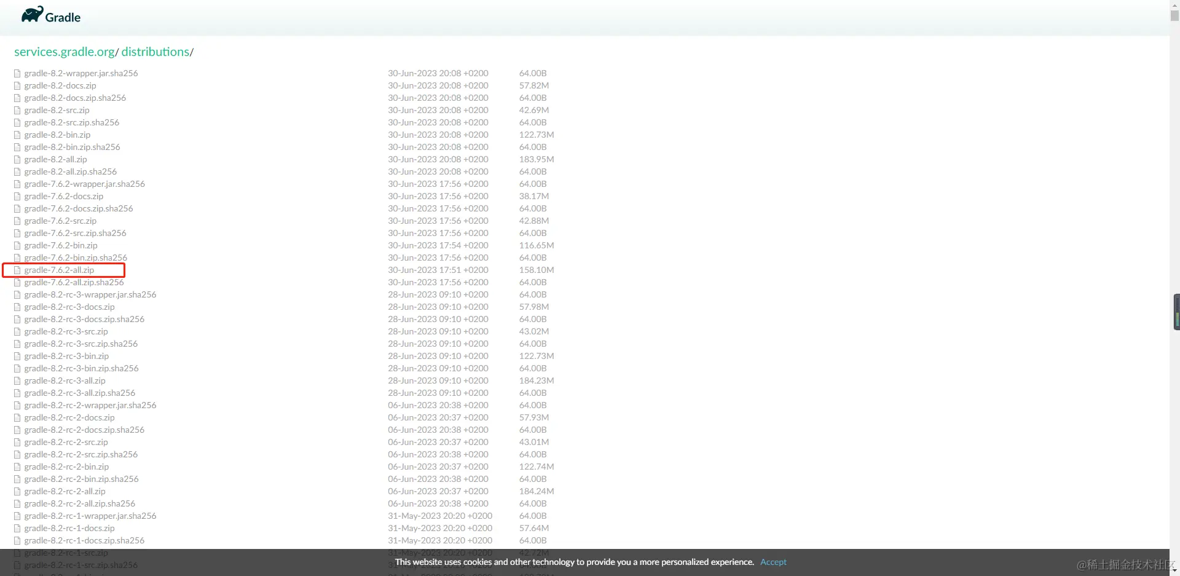Download gradle-7.6.2-all.zip
The image size is (1180, 576).
tap(60, 270)
